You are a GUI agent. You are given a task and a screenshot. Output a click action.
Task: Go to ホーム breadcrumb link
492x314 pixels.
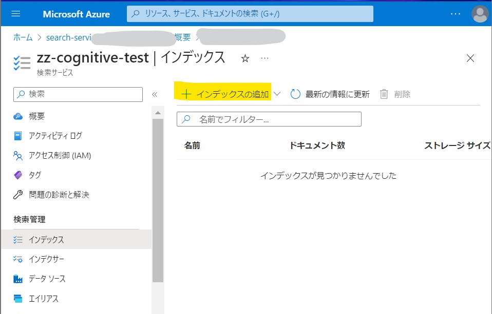[x=23, y=37]
